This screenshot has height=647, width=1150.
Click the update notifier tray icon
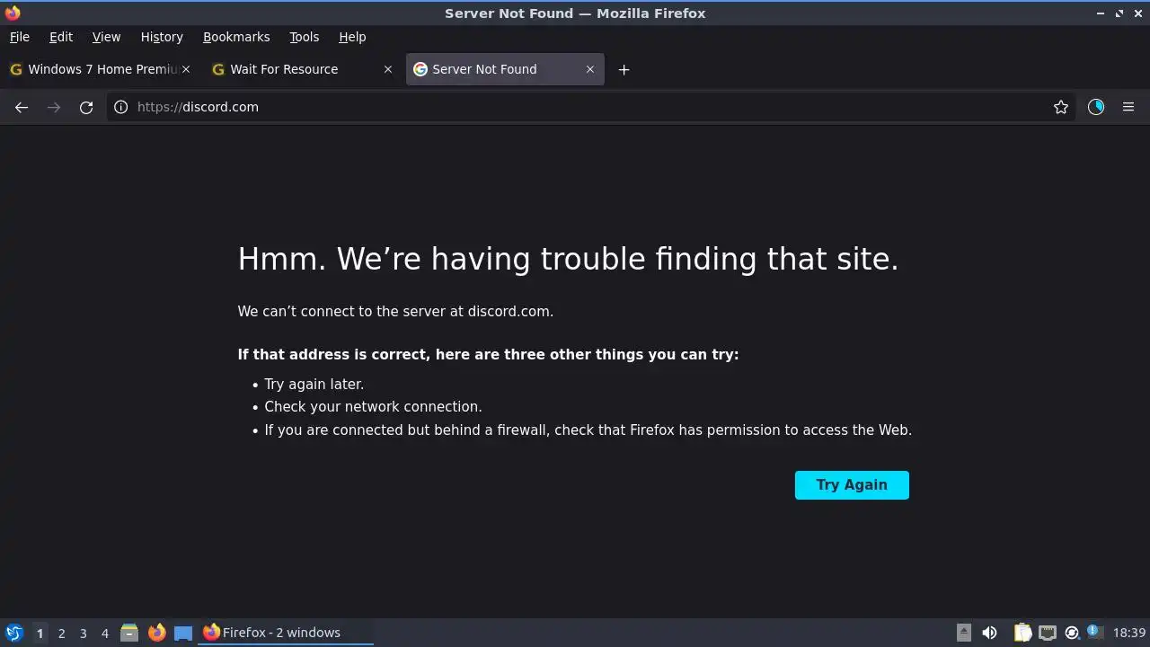[x=1071, y=633]
